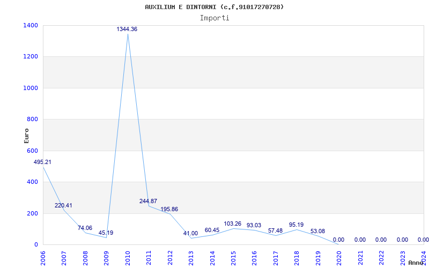Image resolution: width=429 pixels, height=268 pixels.
Task: Click the 2007 year tick label
Action: (64, 258)
